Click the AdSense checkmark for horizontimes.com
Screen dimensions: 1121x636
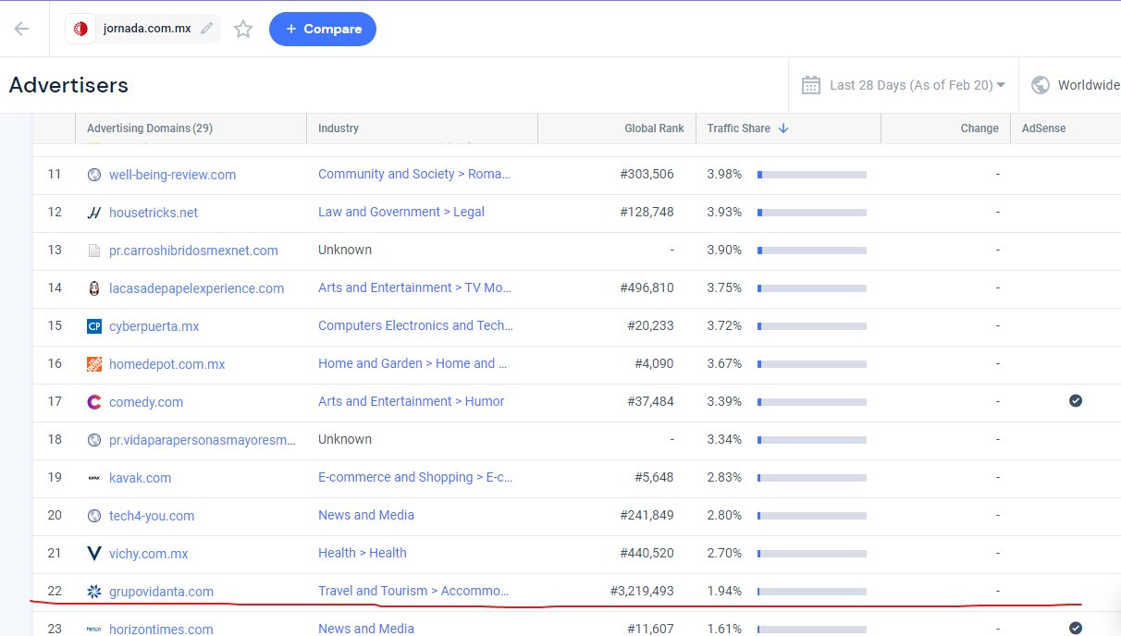1075,628
